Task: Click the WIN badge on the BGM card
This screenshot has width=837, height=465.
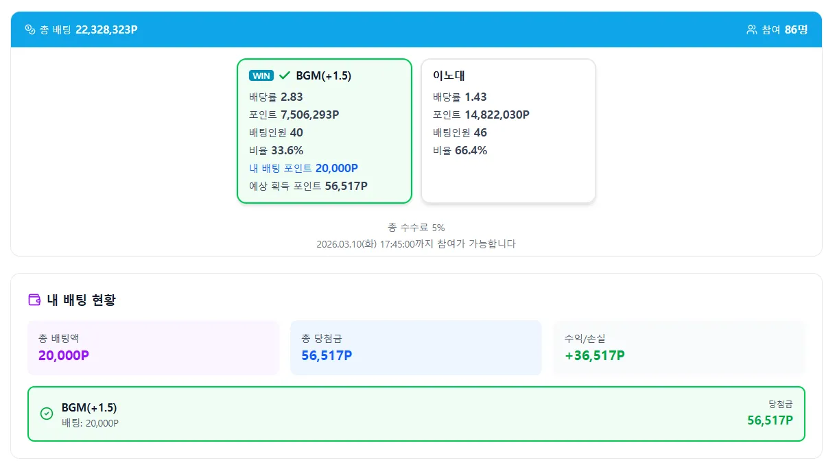Action: [261, 75]
